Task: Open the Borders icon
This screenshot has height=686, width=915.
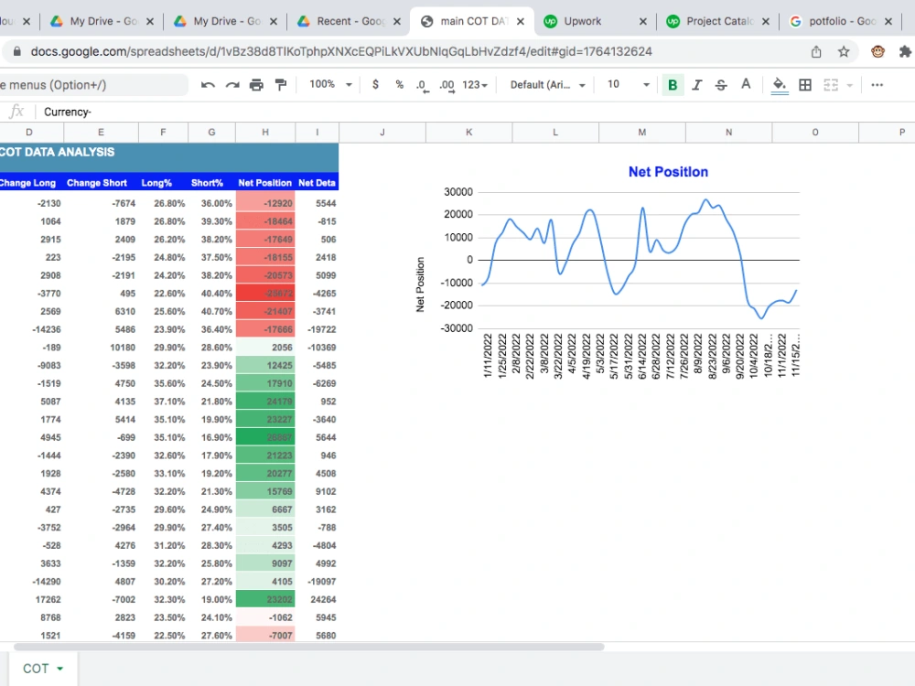Action: (804, 84)
